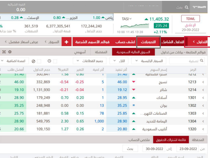Click the up arrow icon for أسلاك

coord(134,98)
